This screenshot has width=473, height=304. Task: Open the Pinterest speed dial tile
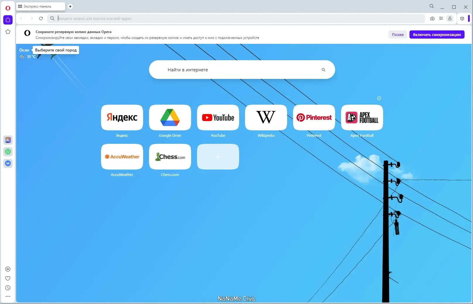coord(314,118)
